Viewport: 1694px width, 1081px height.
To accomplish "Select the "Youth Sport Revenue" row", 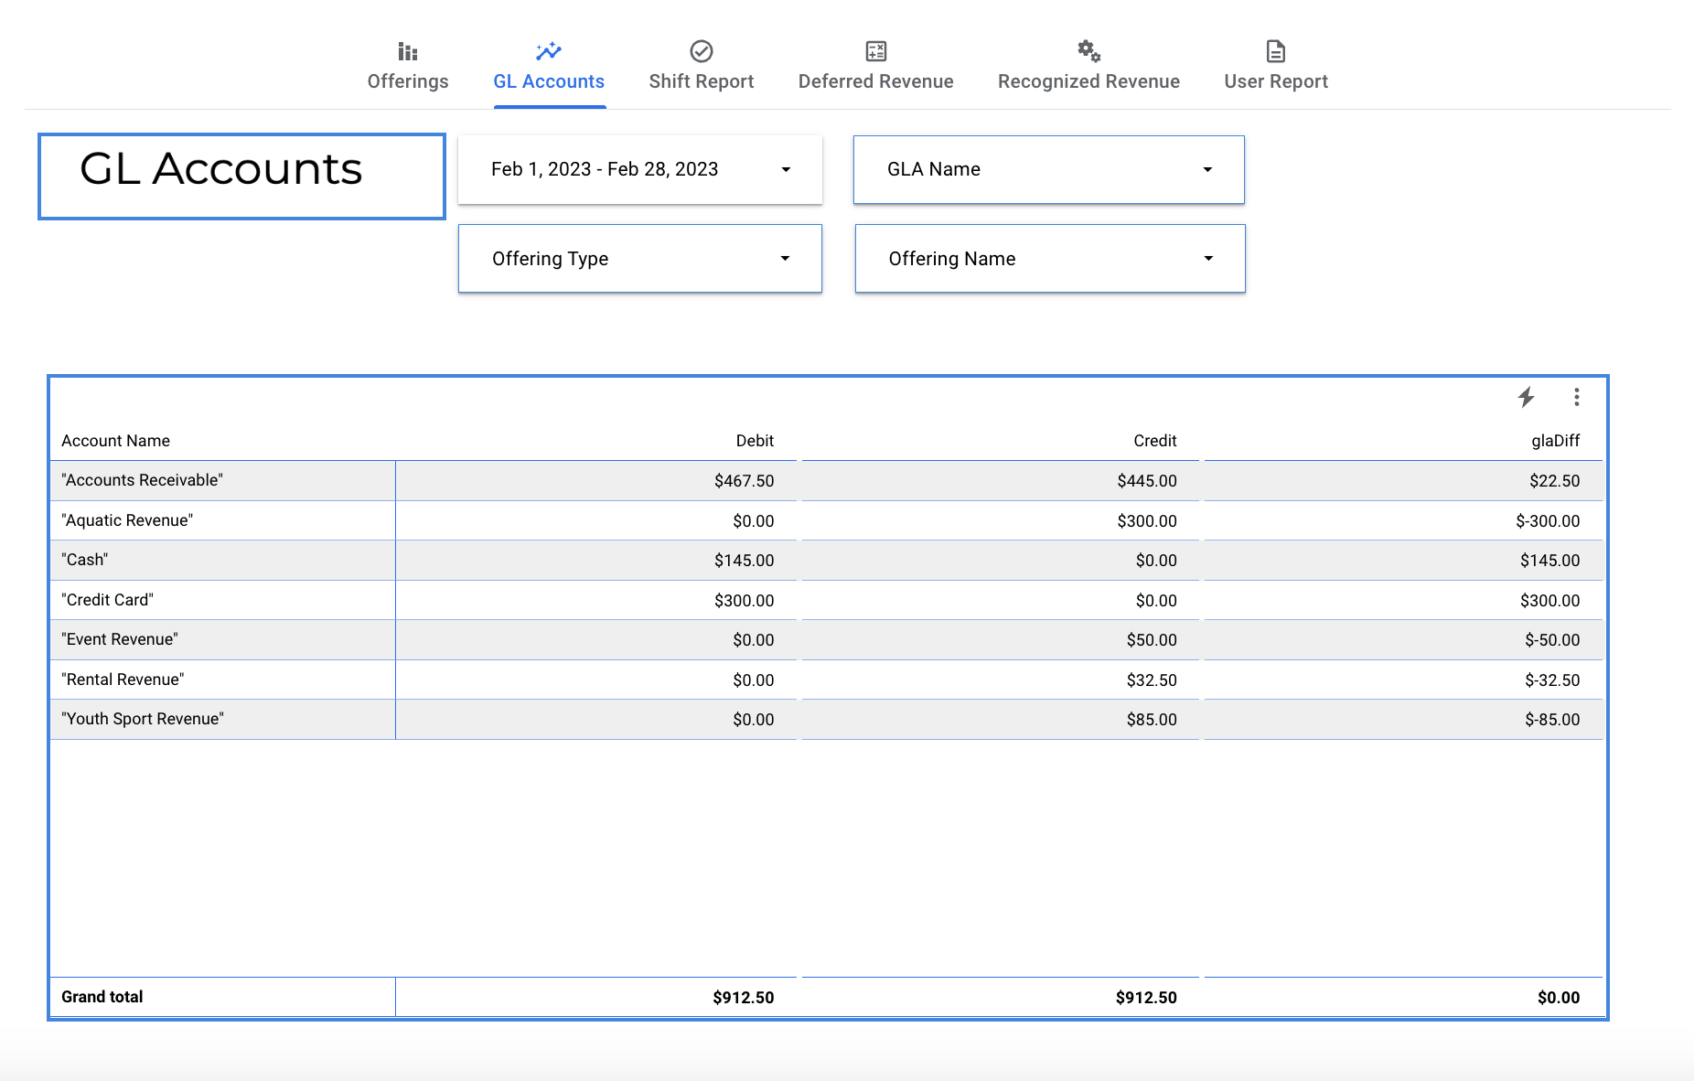I will tap(827, 720).
